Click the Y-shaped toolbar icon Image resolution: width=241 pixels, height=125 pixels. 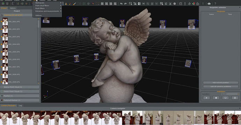coord(203,4)
